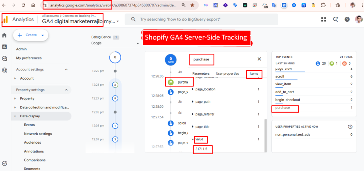Select the 12:28 pm minute marker showing 2

click(x=115, y=85)
